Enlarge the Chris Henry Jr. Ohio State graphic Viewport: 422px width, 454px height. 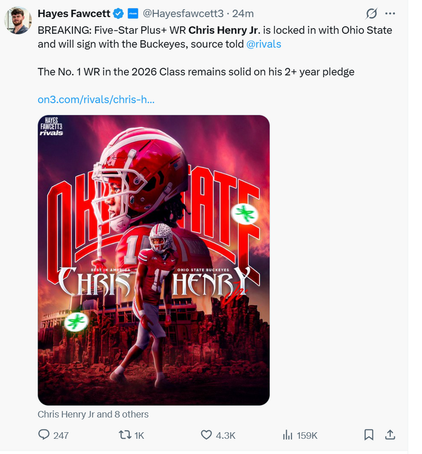click(154, 260)
